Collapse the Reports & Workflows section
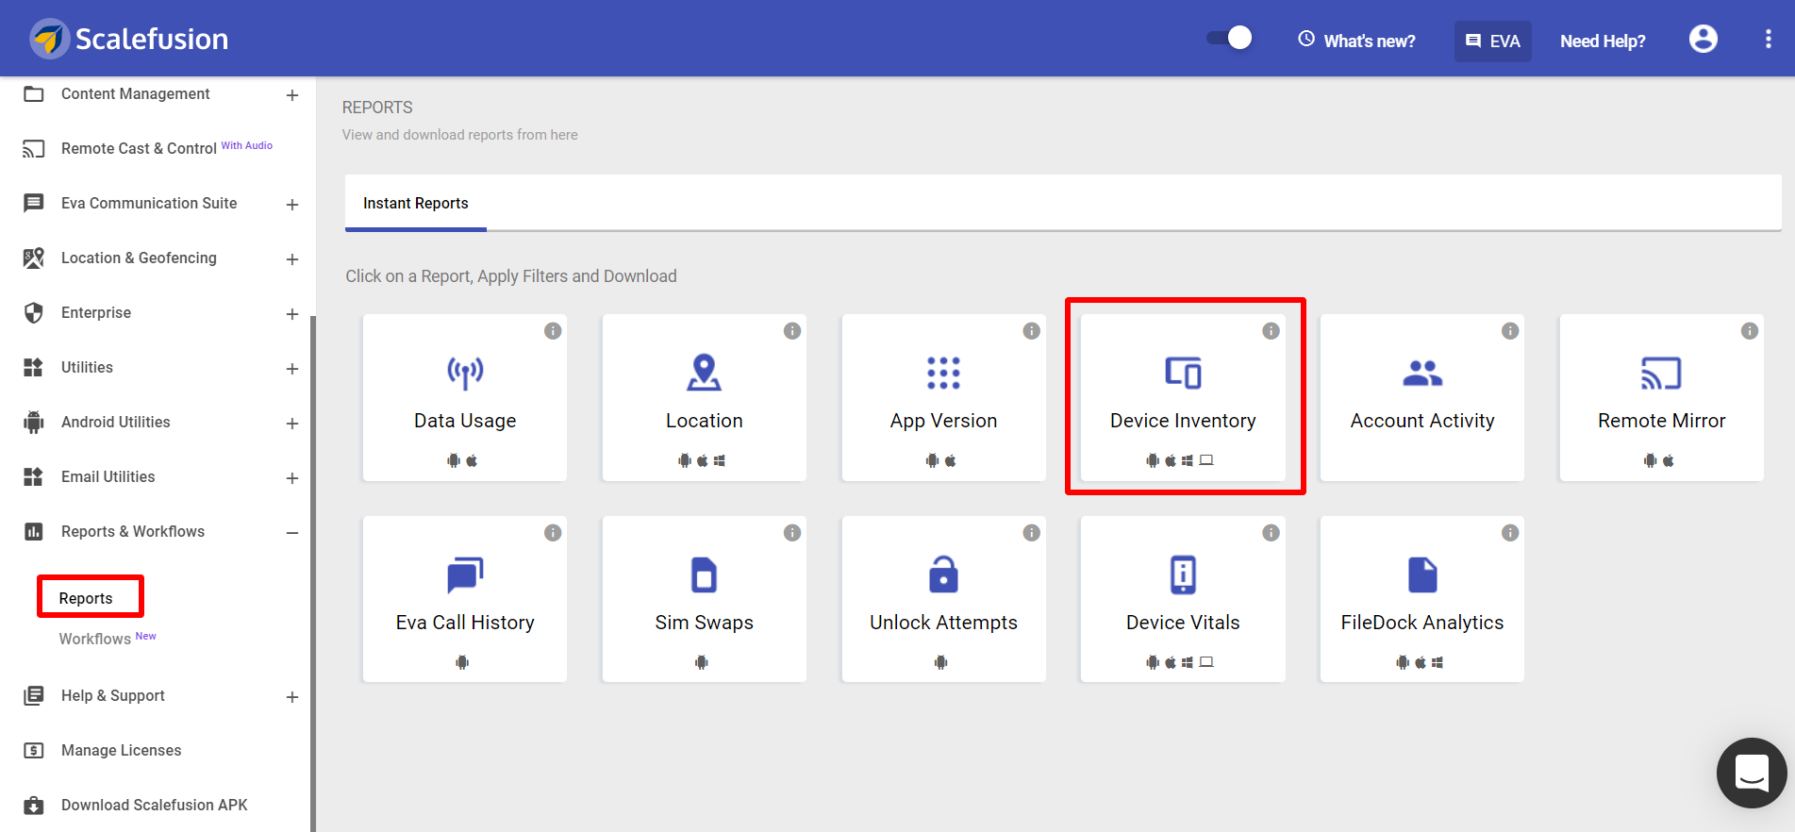The width and height of the screenshot is (1795, 832). [x=292, y=533]
